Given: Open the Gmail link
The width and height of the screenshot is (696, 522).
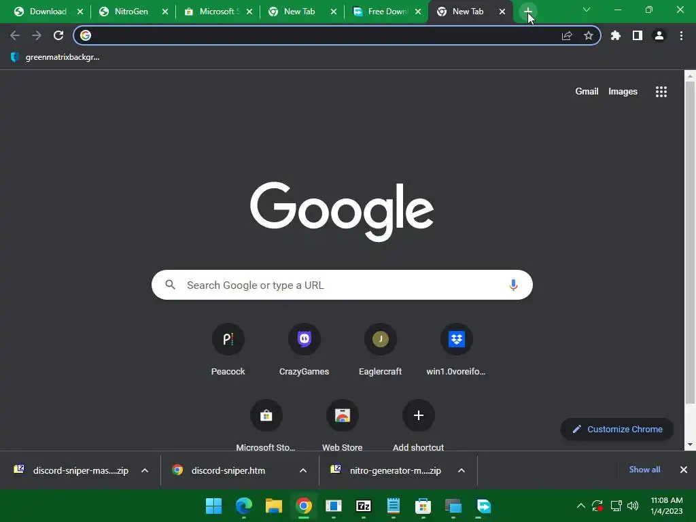Looking at the screenshot, I should (587, 92).
